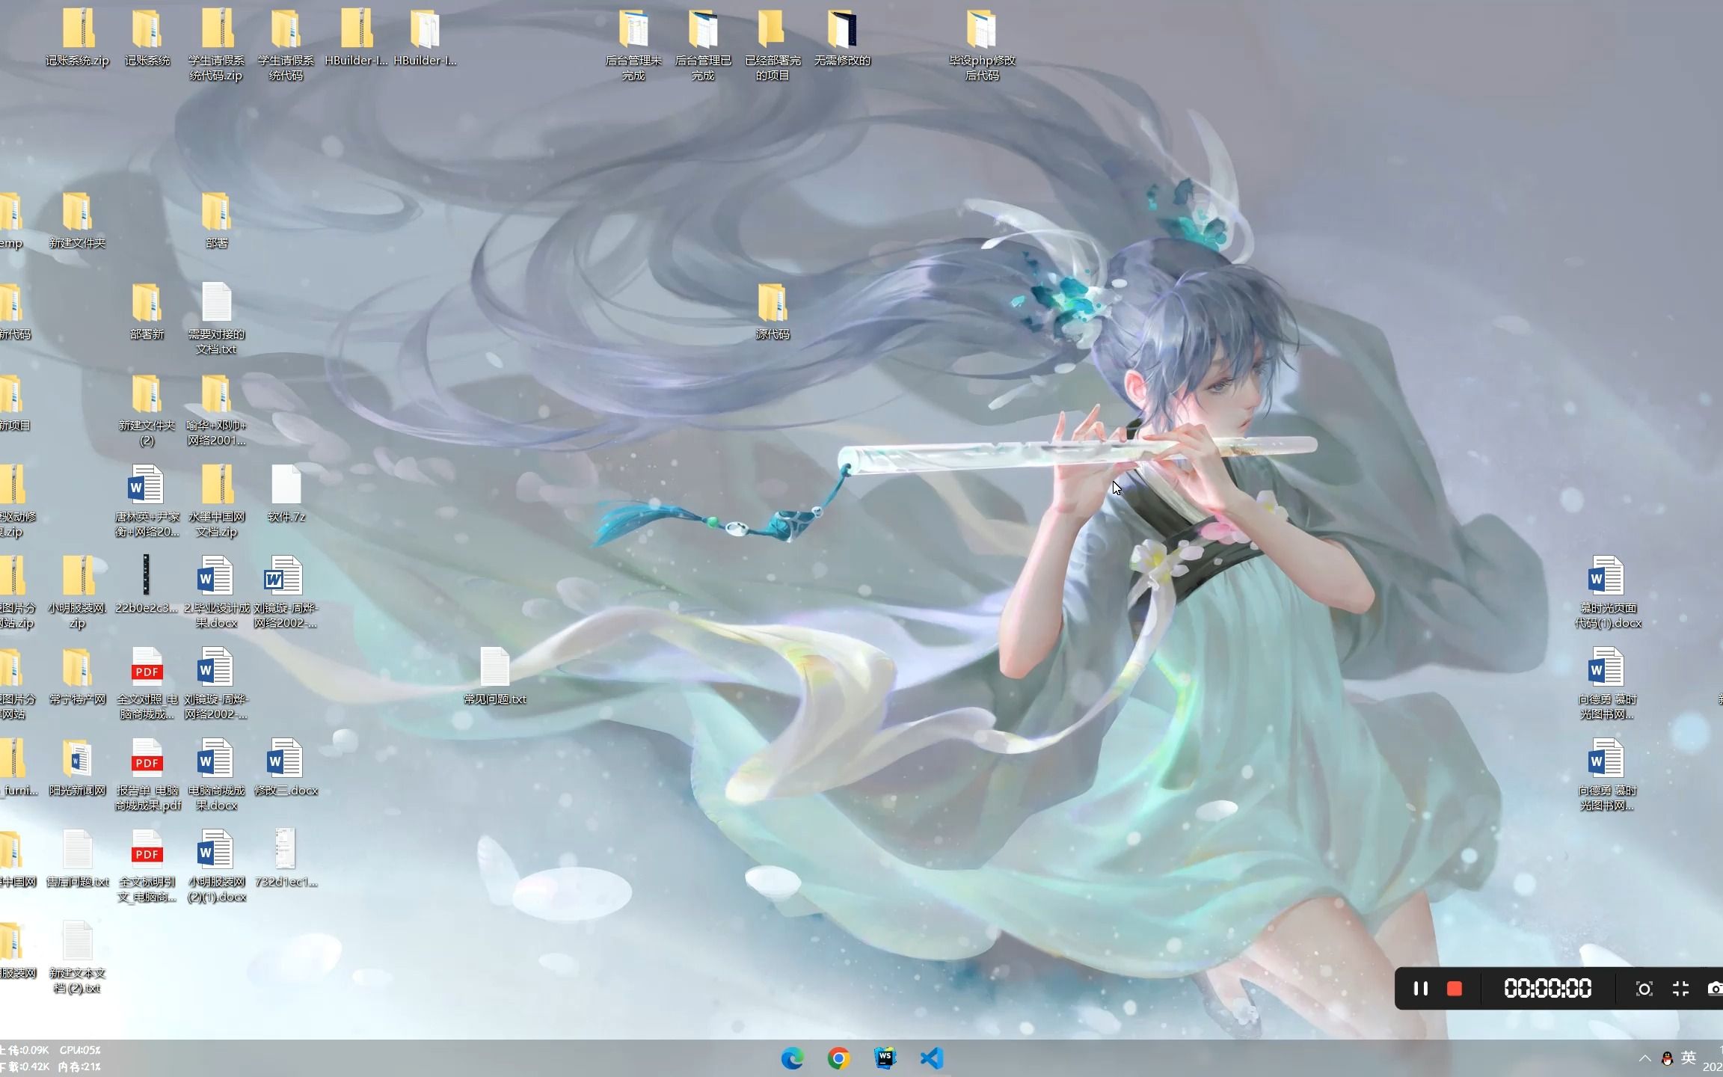Open Visual Studio Code from the taskbar
The width and height of the screenshot is (1723, 1077).
tap(931, 1058)
